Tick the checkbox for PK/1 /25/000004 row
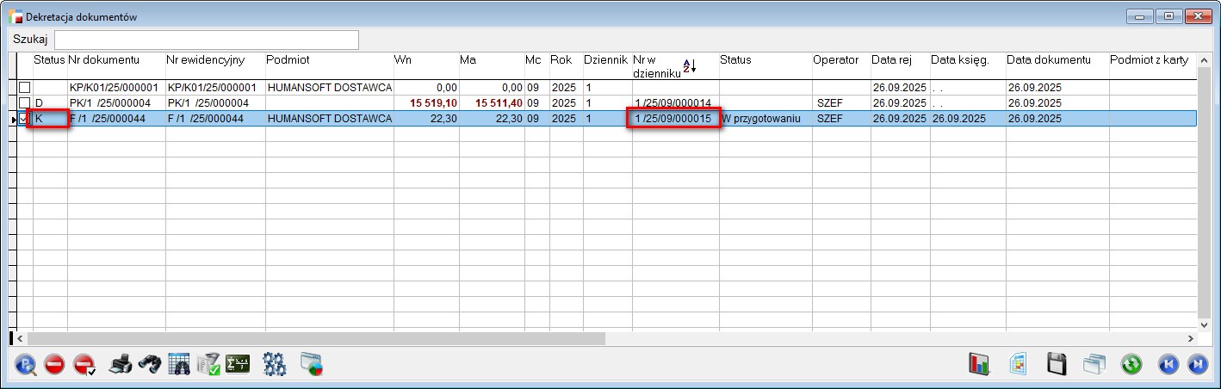 click(x=25, y=103)
